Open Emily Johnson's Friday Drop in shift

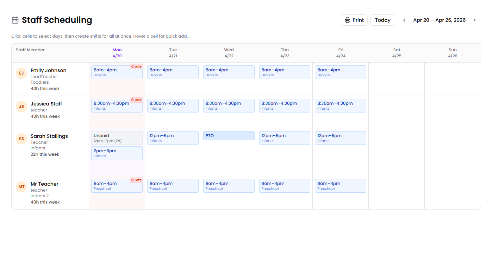(341, 72)
